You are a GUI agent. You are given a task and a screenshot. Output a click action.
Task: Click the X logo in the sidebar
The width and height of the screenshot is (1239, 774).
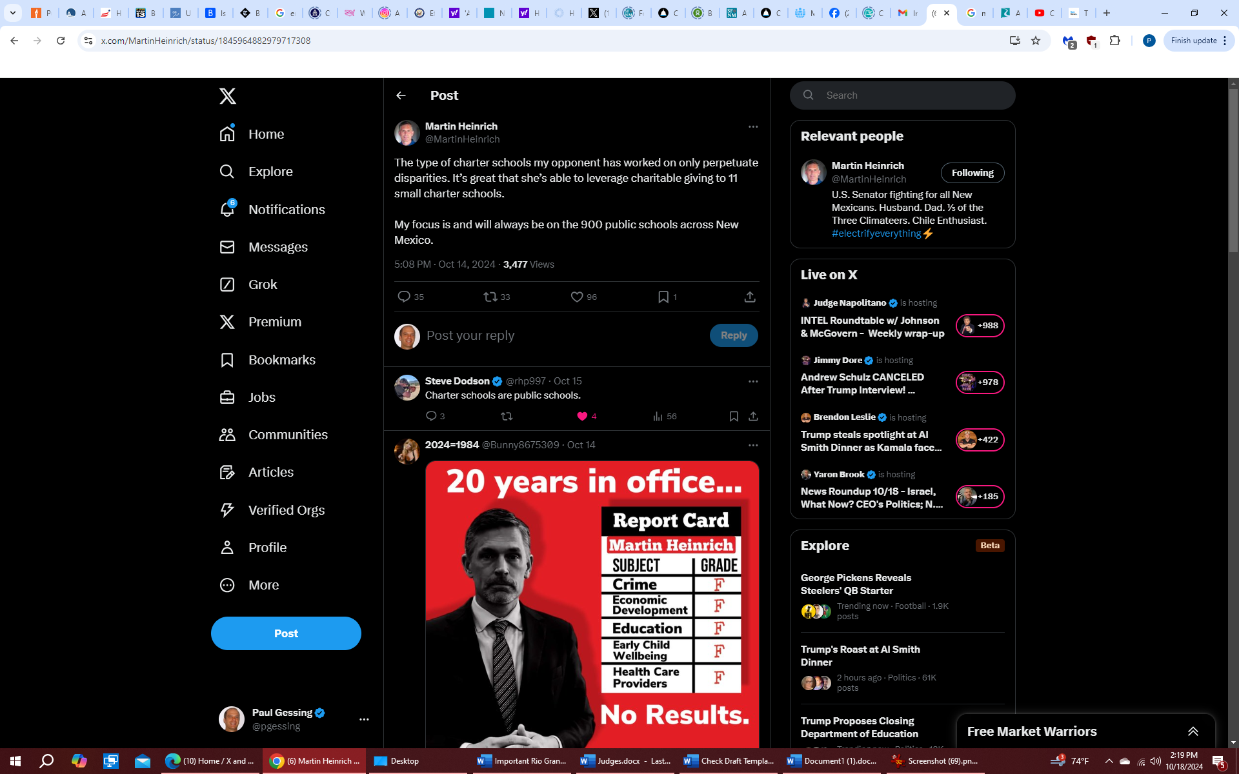click(x=227, y=96)
